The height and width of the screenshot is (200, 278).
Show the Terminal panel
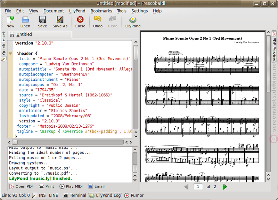[x=75, y=195]
